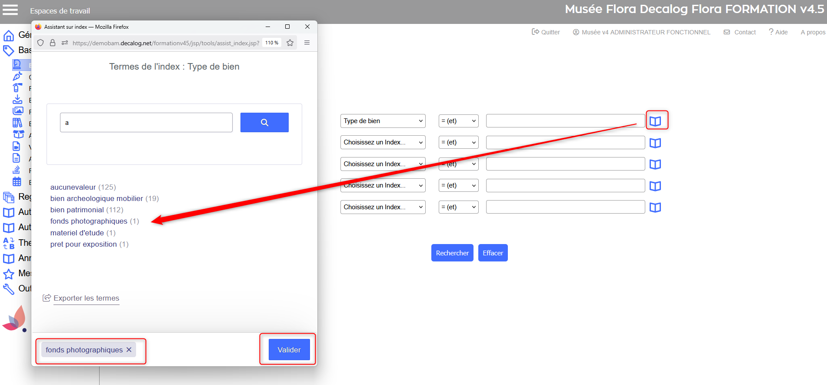Image resolution: width=827 pixels, height=385 pixels.
Task: Click the Effacer button
Action: point(493,253)
